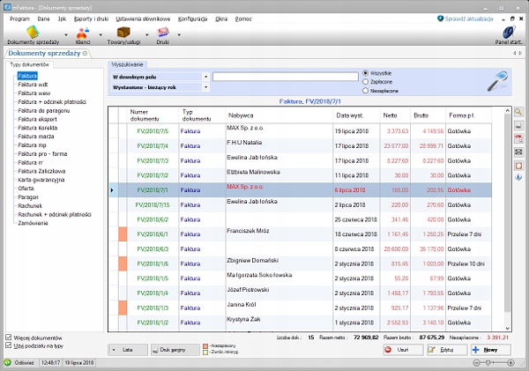Open Dokumenty sprzedaży toolbar icon
Viewport: 529px width, 371px height.
31,33
